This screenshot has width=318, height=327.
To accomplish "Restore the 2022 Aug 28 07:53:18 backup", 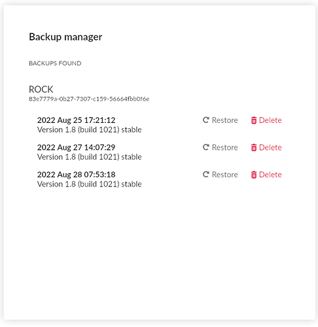I will click(x=221, y=175).
